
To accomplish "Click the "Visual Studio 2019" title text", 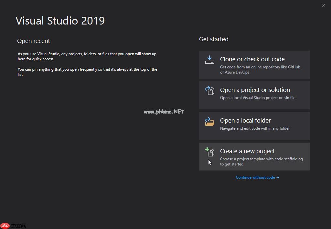I will click(60, 21).
